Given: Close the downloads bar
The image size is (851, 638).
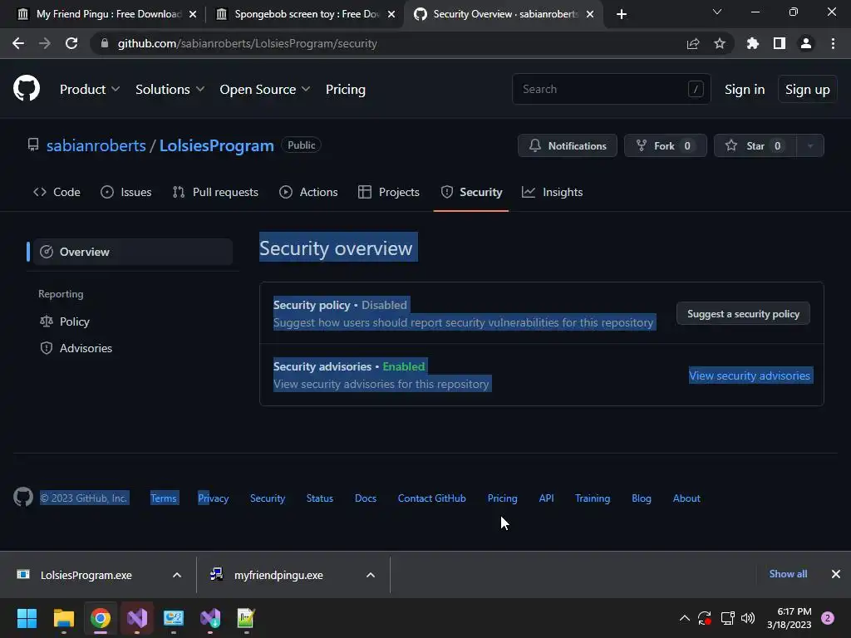Looking at the screenshot, I should coord(836,574).
